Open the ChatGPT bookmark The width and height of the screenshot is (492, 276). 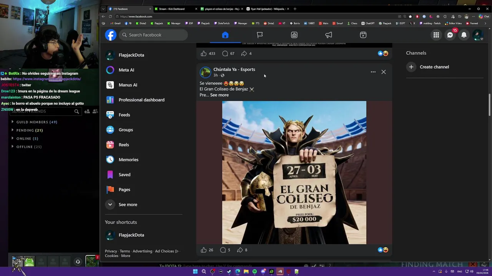point(368,23)
